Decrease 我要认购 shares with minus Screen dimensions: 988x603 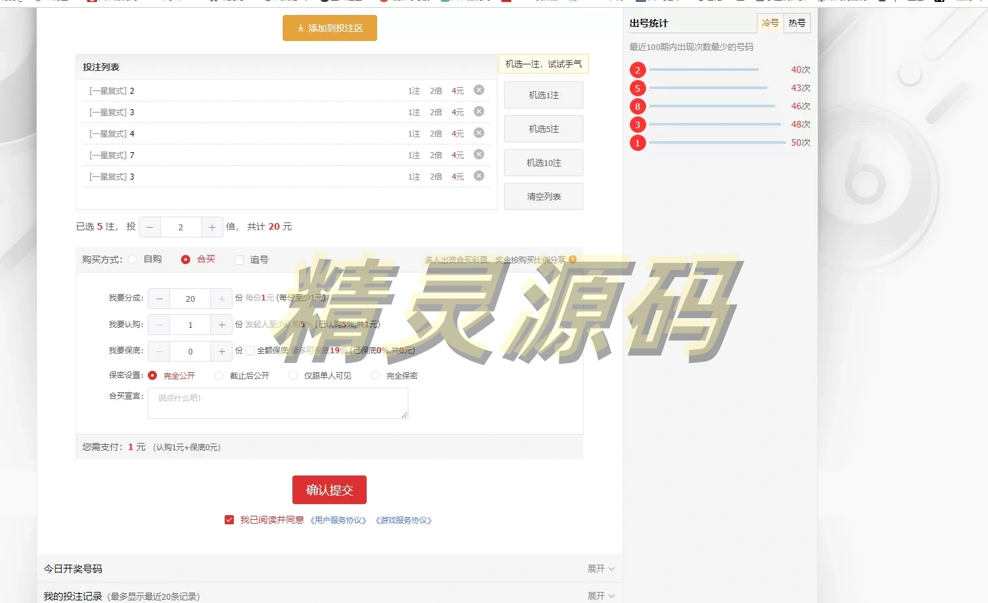(x=159, y=325)
